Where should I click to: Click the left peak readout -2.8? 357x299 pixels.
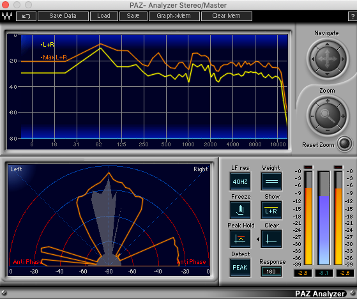point(303,273)
